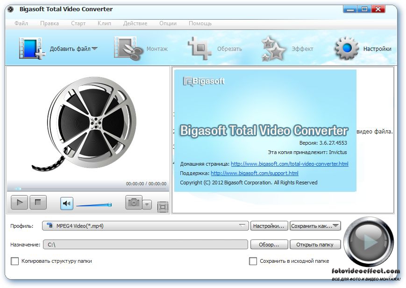Close the Bigasoft Total Video Converter window
Viewport: 406px width, 288px height.
click(x=378, y=9)
